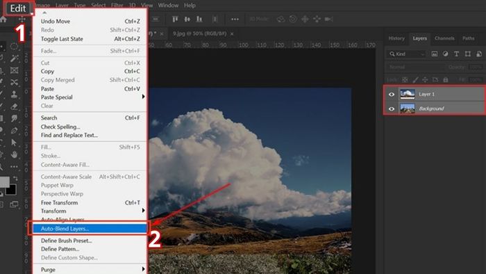This screenshot has height=274, width=486.
Task: Switch to the Channels tab
Action: [444, 38]
